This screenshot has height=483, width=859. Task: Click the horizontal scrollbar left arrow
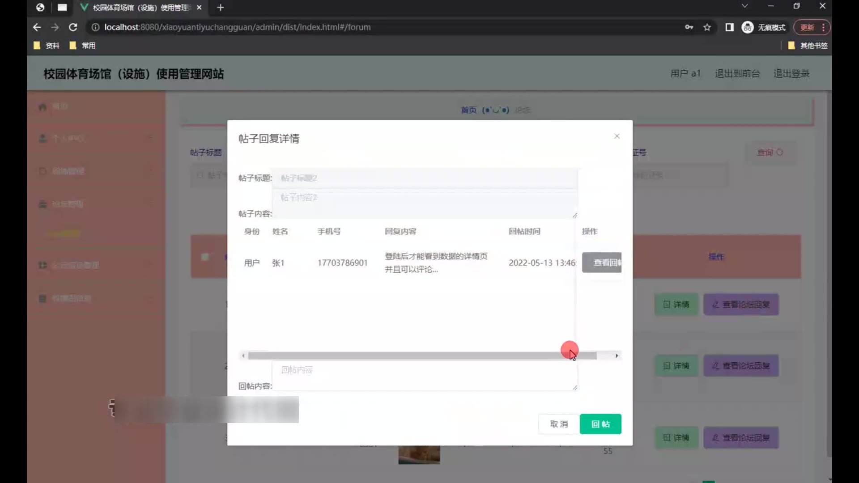pyautogui.click(x=243, y=356)
